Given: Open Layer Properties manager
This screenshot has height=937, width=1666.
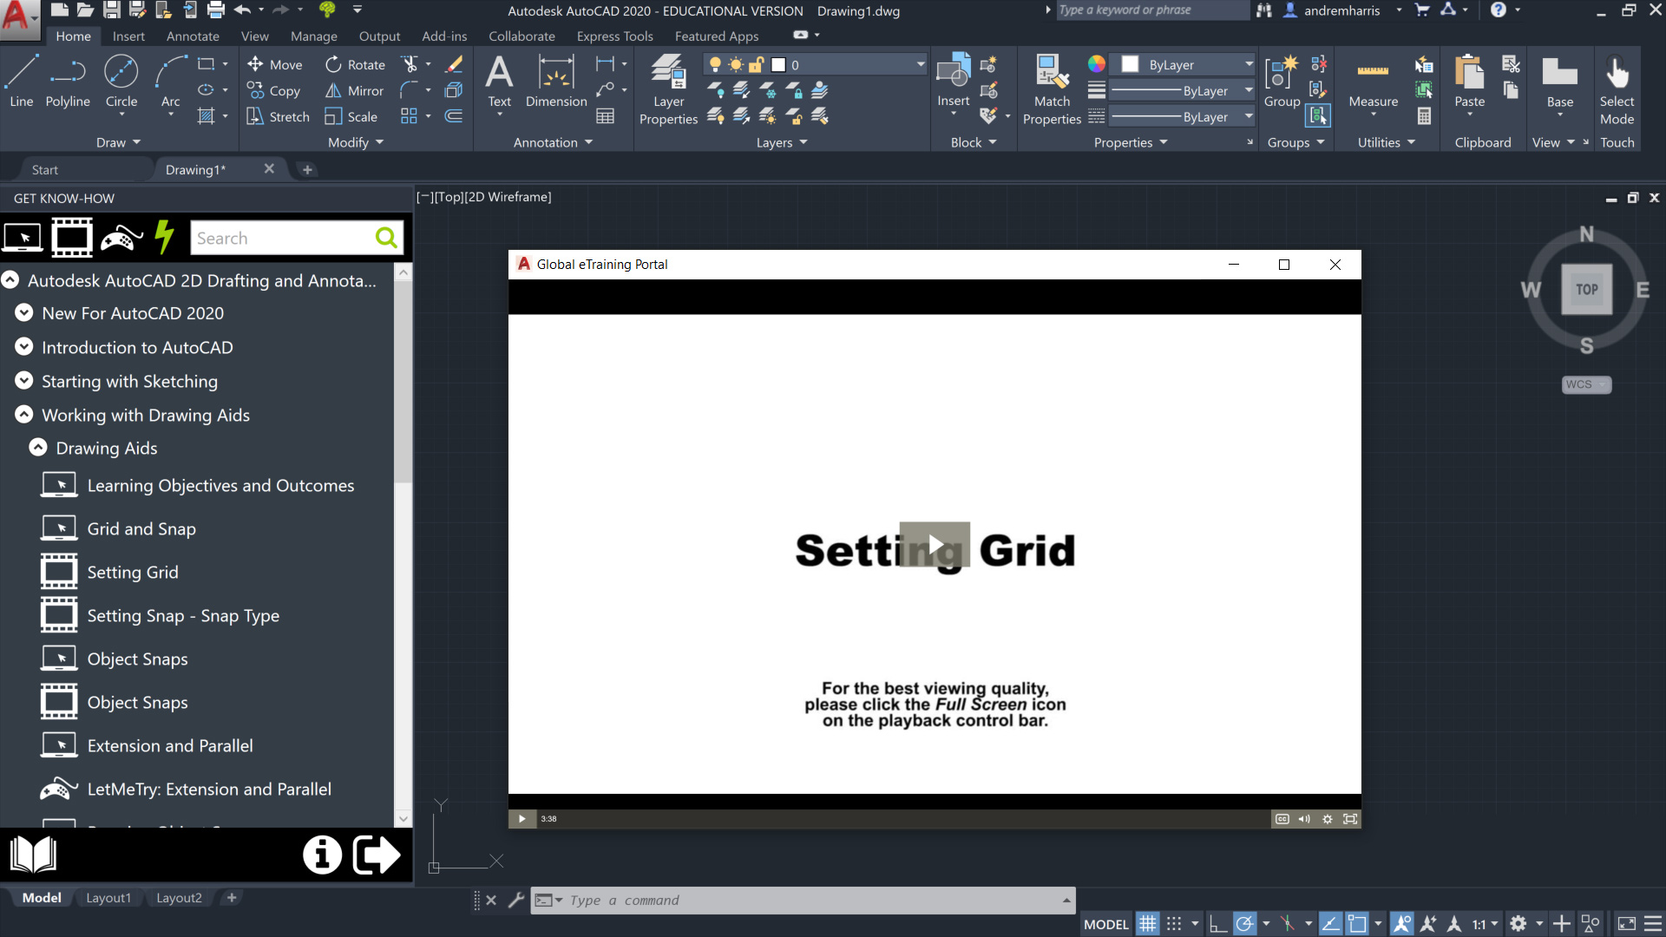Looking at the screenshot, I should (668, 87).
